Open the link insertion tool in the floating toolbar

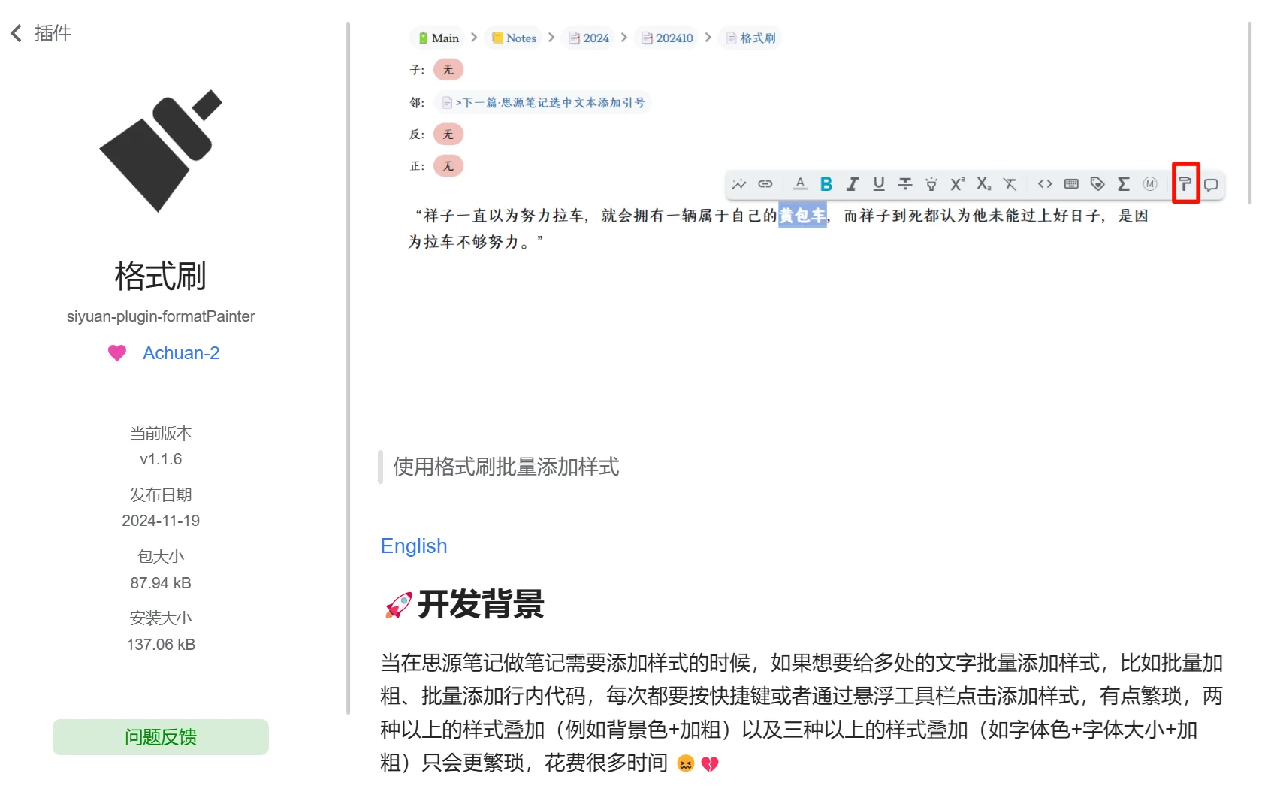pyautogui.click(x=765, y=183)
